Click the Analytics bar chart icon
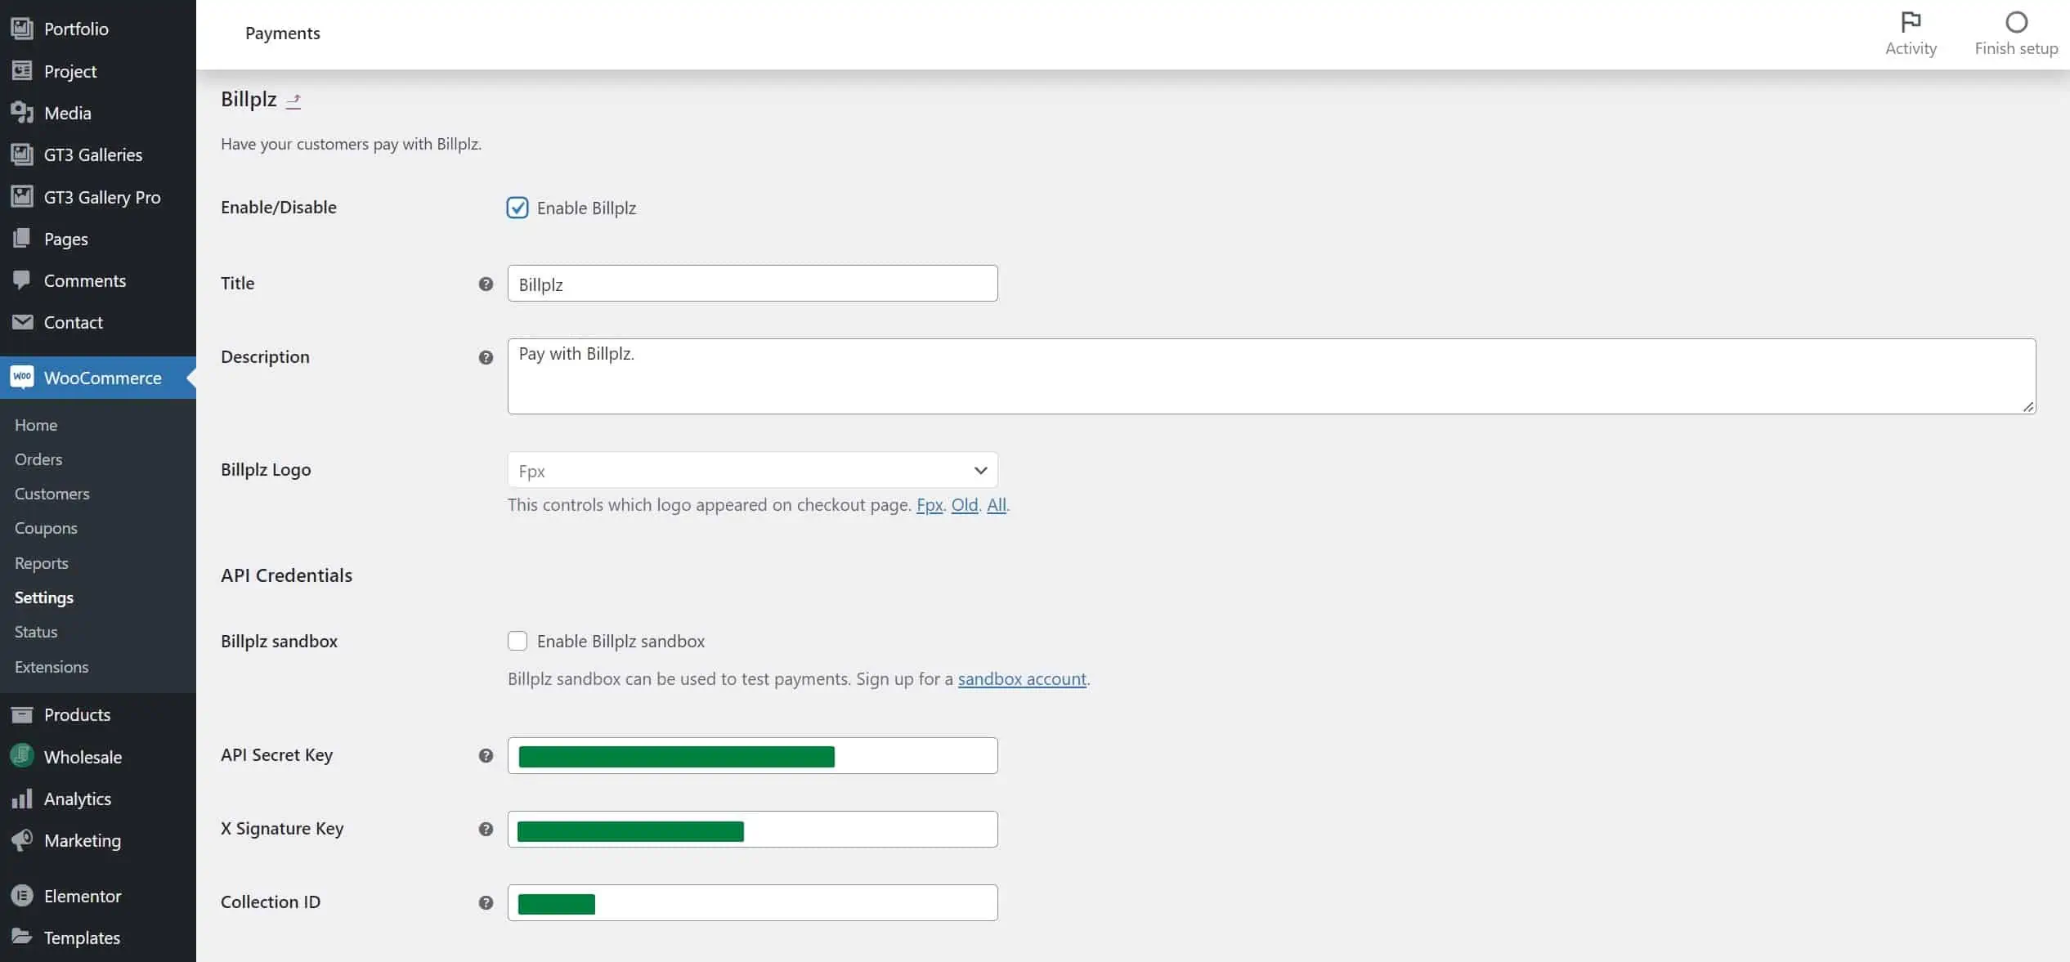2070x962 pixels. pos(22,799)
